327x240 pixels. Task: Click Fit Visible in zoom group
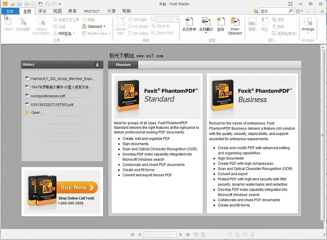coord(138,34)
